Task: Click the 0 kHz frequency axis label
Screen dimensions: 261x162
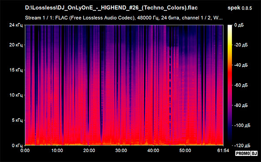Action: (17, 145)
